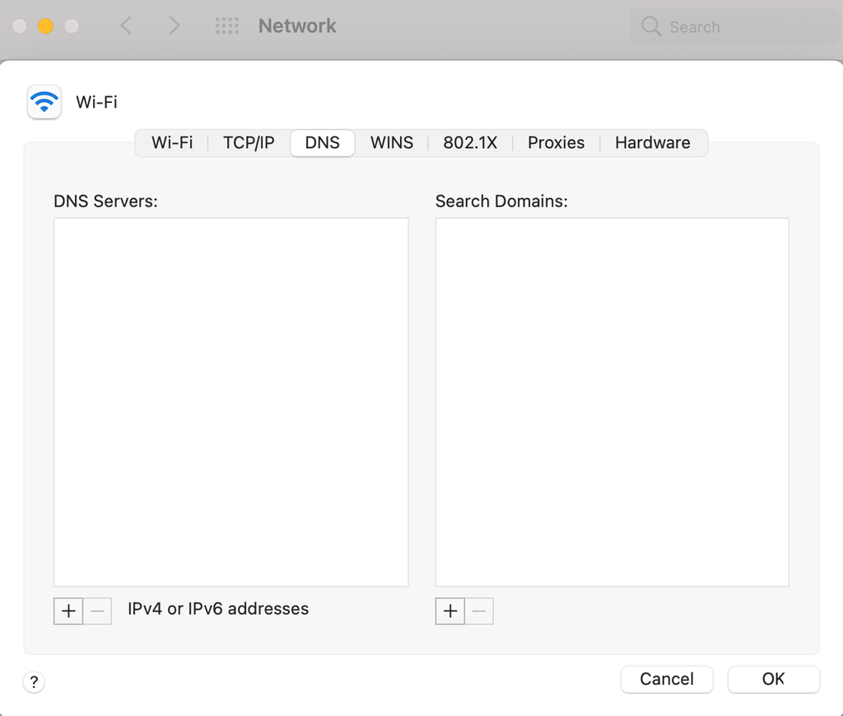
Task: Dismiss the dialog using Cancel
Action: click(667, 679)
